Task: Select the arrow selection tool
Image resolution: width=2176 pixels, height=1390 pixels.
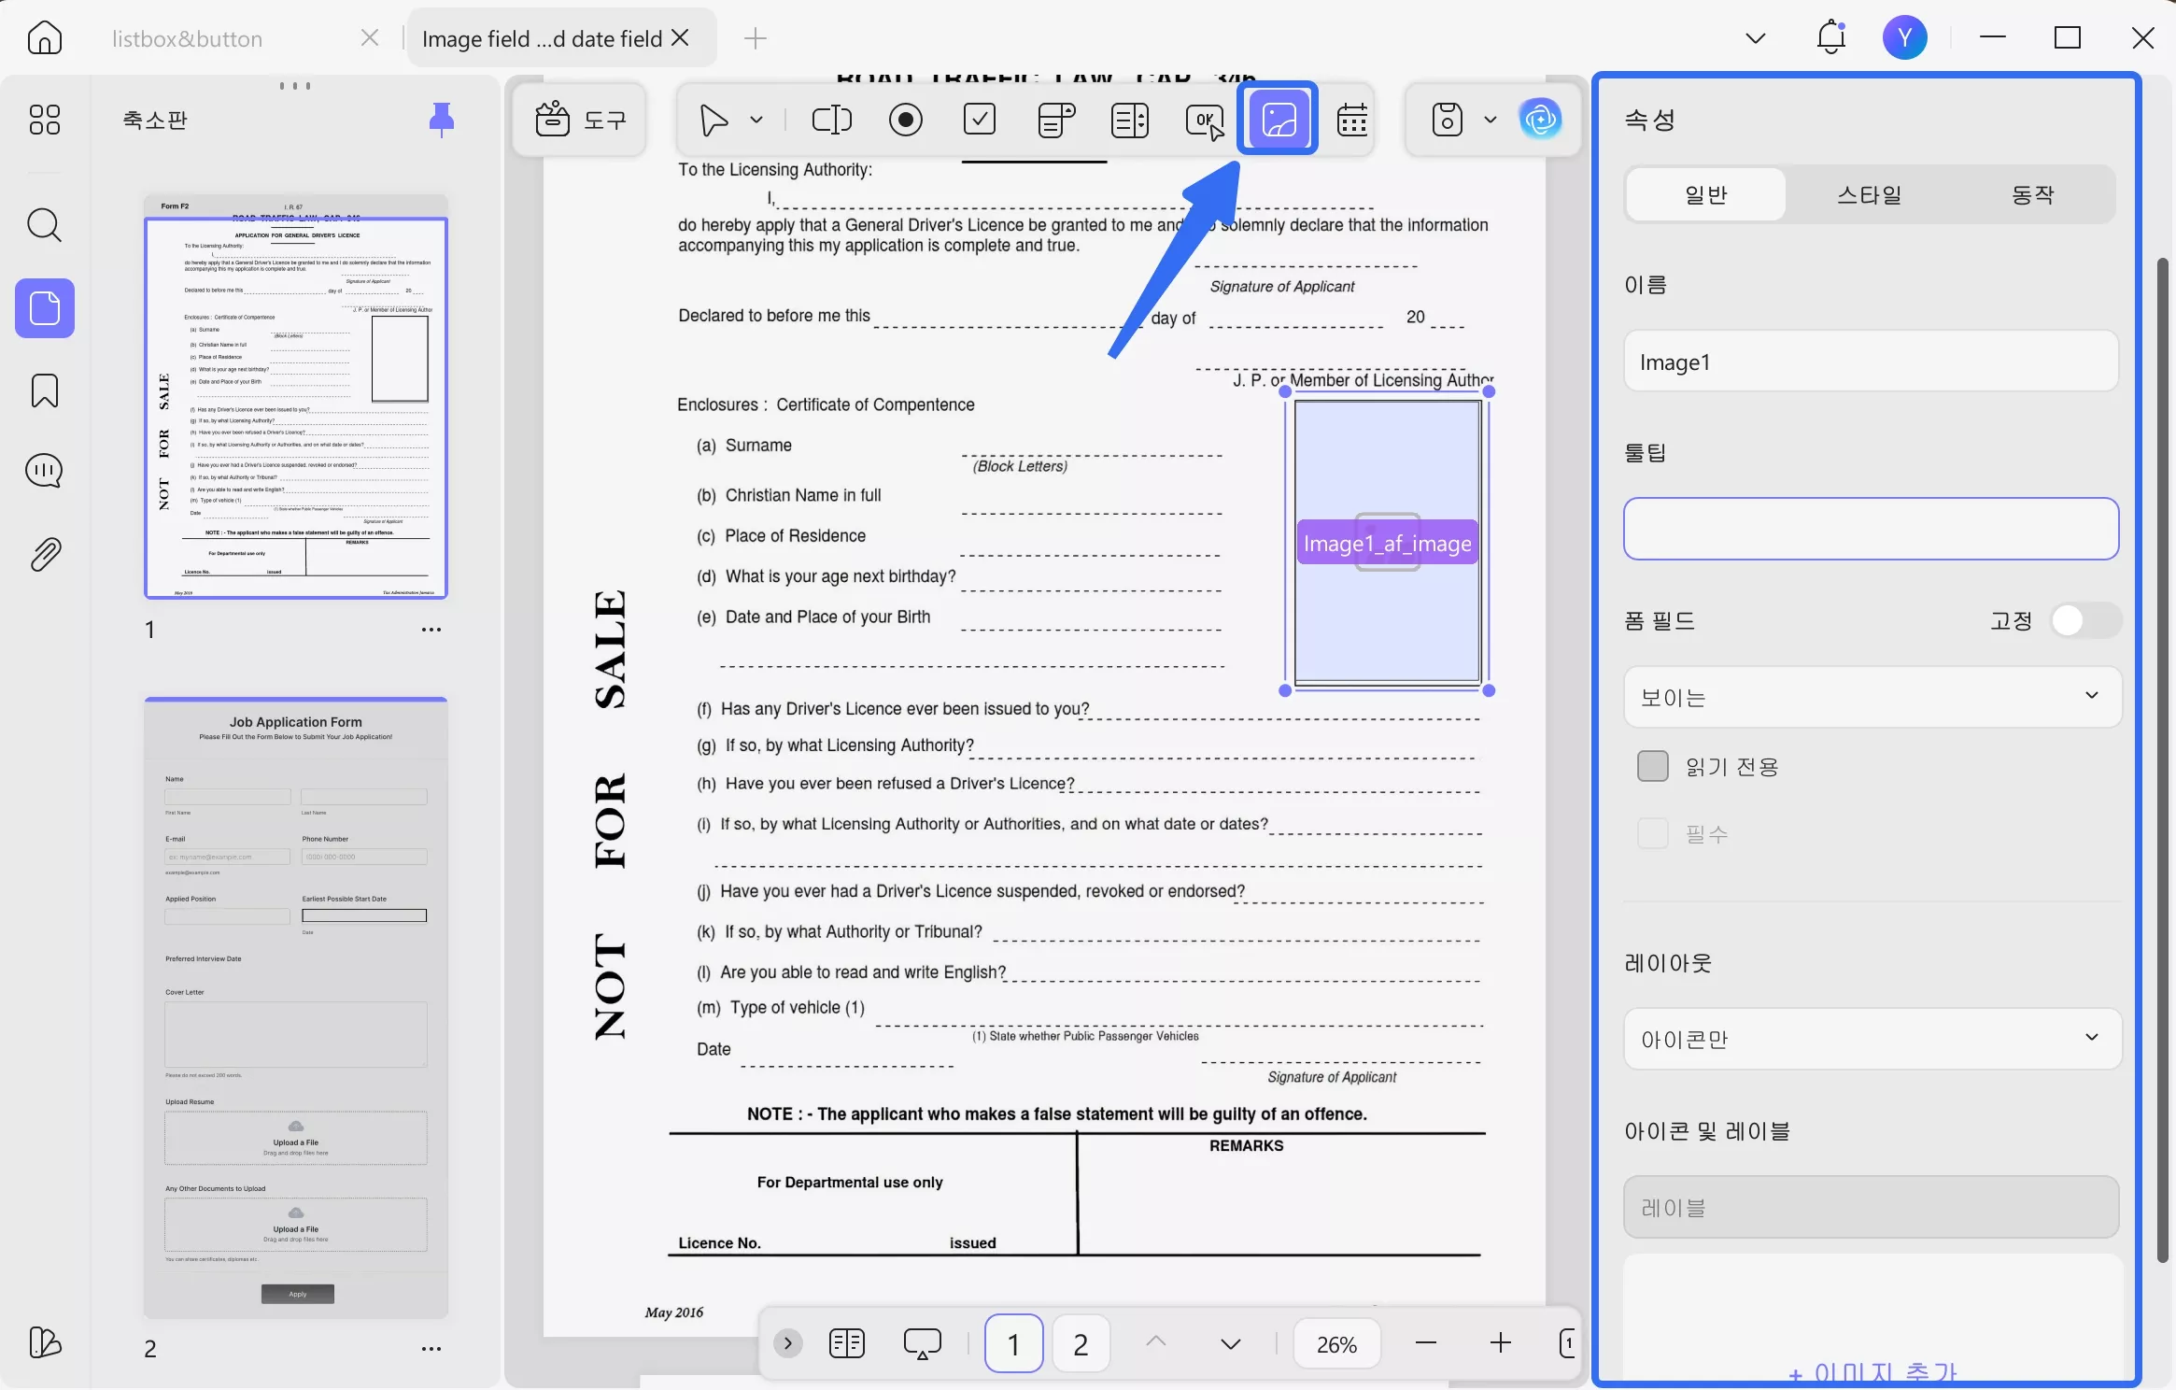Action: [714, 120]
